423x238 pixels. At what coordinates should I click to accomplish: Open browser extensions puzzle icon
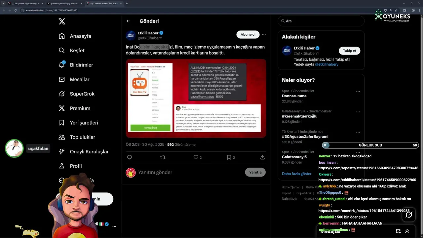pos(404,10)
